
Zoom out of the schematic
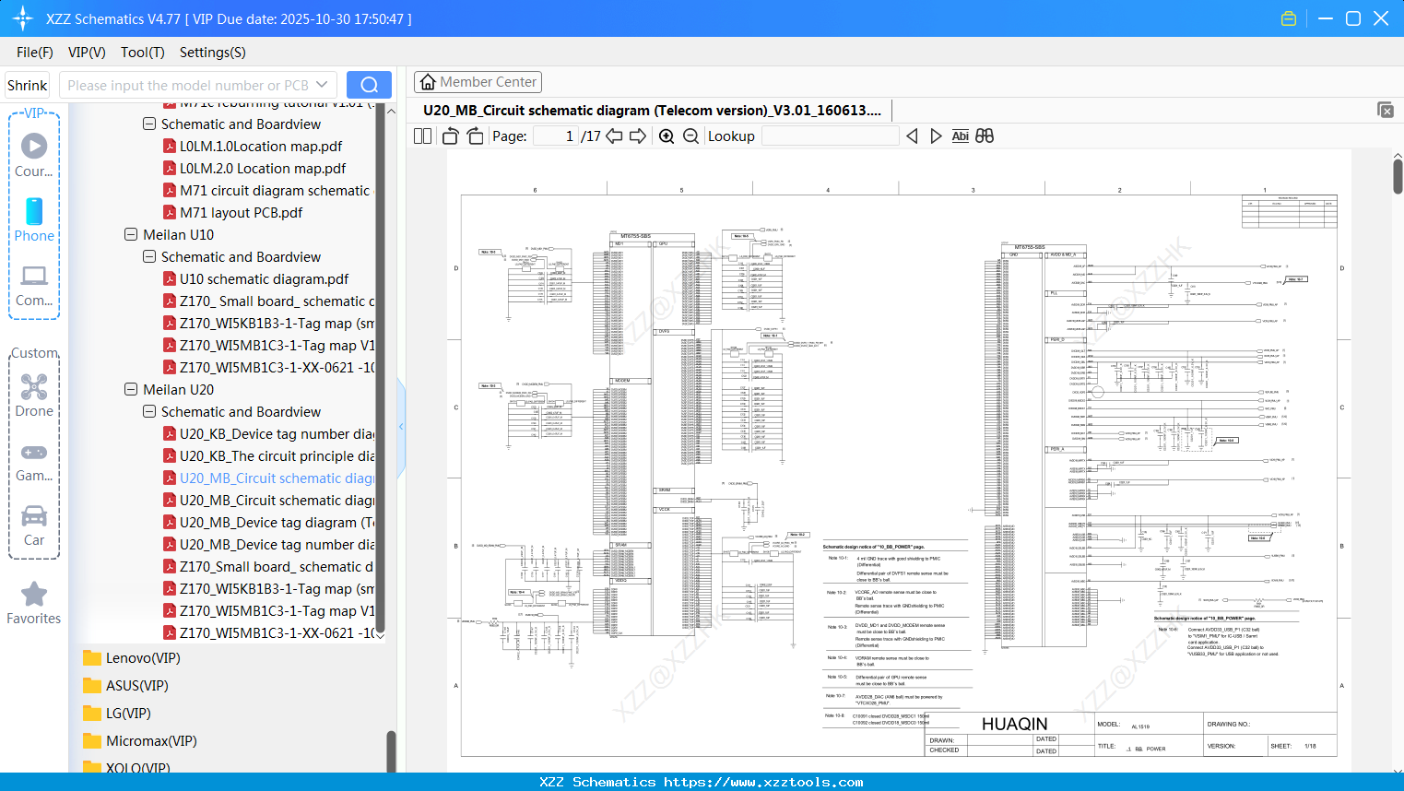pos(690,136)
